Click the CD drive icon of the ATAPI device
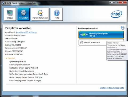128x97 pixels. [x=82, y=42]
